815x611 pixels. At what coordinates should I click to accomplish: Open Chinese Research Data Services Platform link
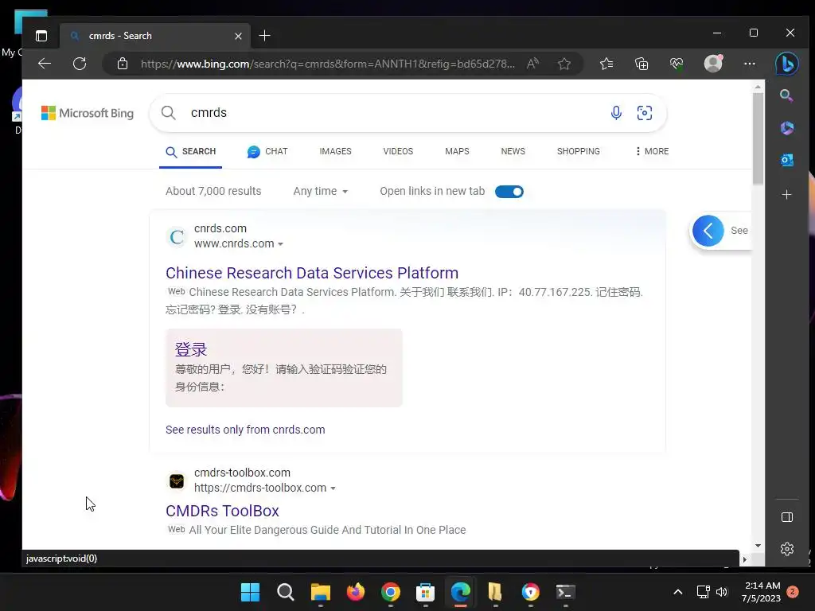coord(312,273)
